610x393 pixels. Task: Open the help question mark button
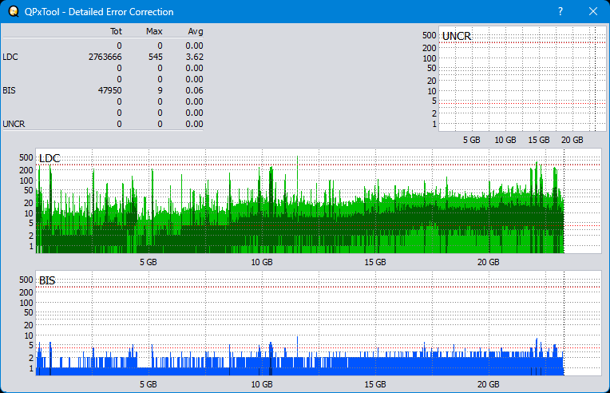(x=560, y=11)
